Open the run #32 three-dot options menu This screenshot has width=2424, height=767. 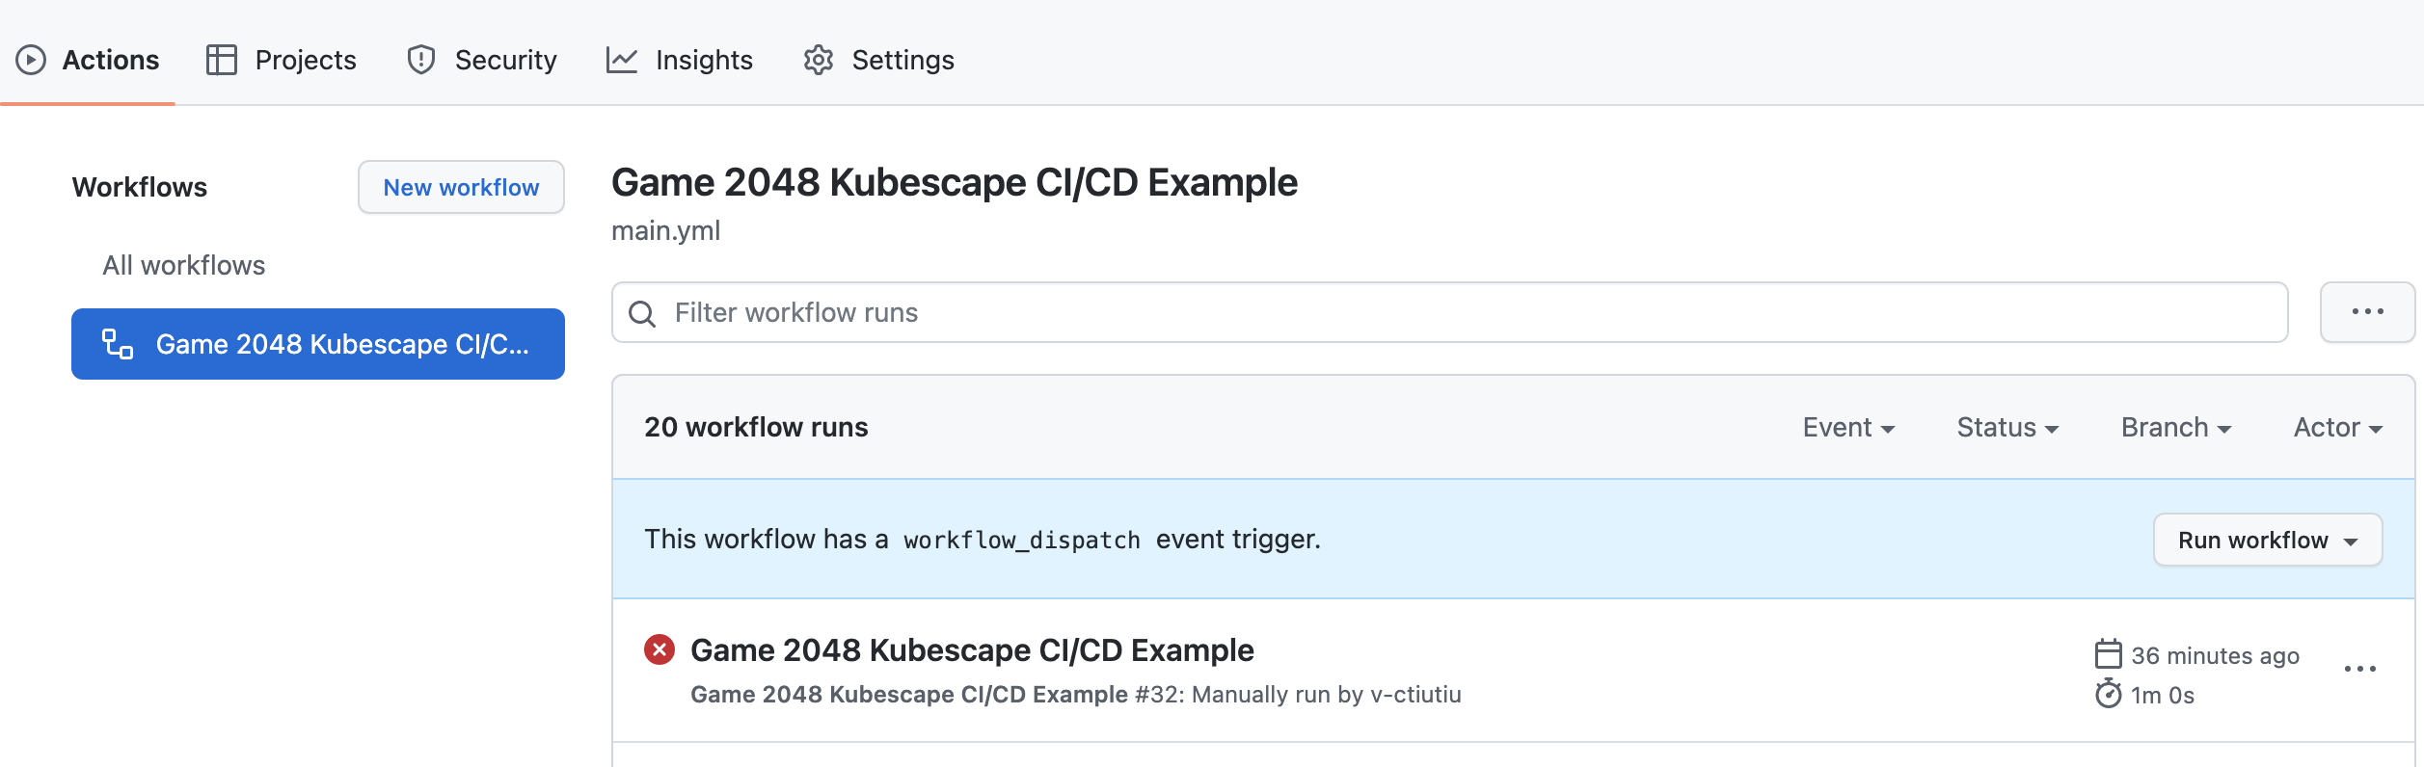point(2360,669)
